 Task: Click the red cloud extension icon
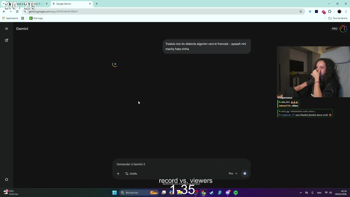[x=323, y=12]
